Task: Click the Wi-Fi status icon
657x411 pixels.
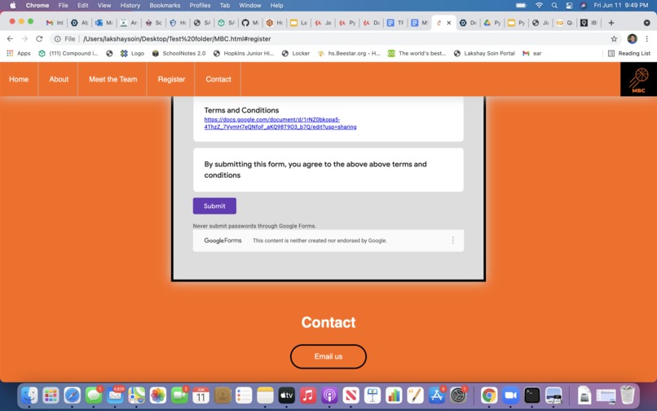Action: [540, 6]
